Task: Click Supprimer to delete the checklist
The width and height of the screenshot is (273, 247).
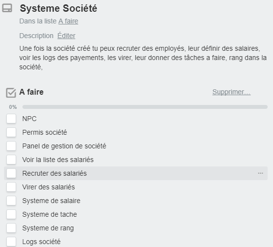Action: click(231, 92)
